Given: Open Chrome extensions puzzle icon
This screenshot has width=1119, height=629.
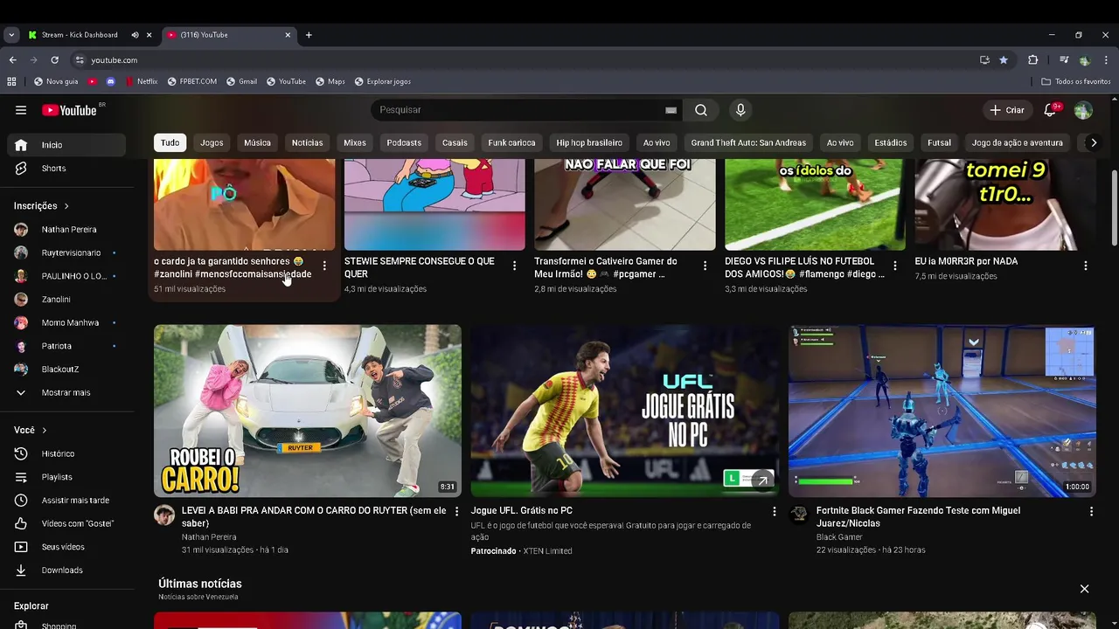Looking at the screenshot, I should pos(1033,60).
